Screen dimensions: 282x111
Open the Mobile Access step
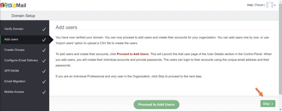point(14,92)
